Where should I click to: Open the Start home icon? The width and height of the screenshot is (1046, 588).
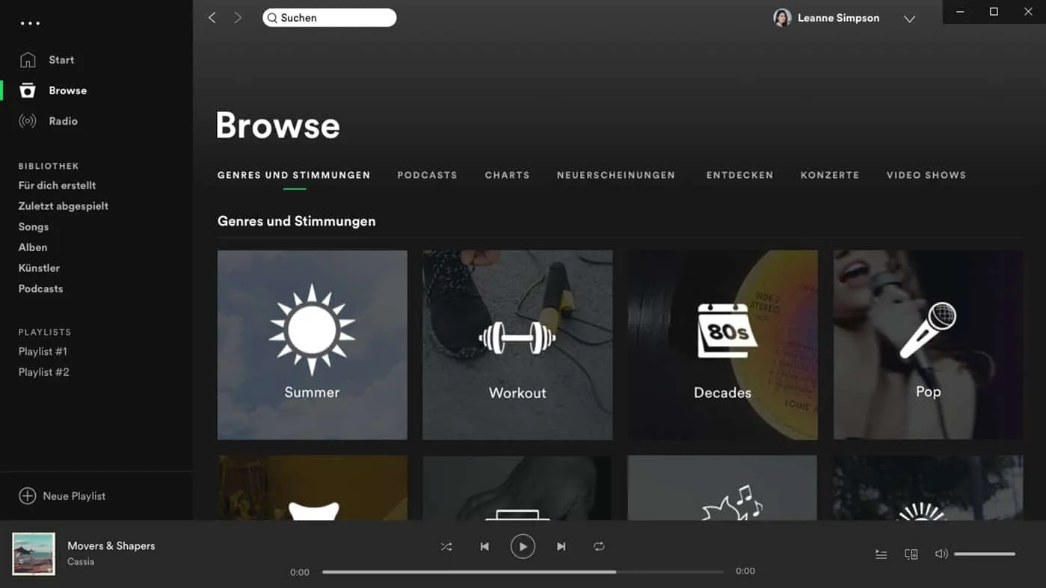[x=28, y=60]
